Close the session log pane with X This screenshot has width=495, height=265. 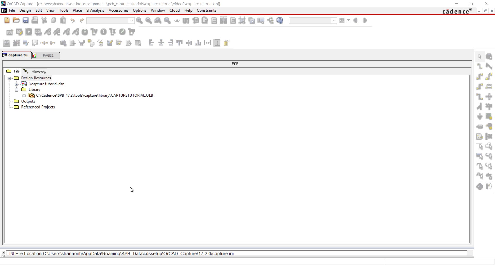[3, 253]
